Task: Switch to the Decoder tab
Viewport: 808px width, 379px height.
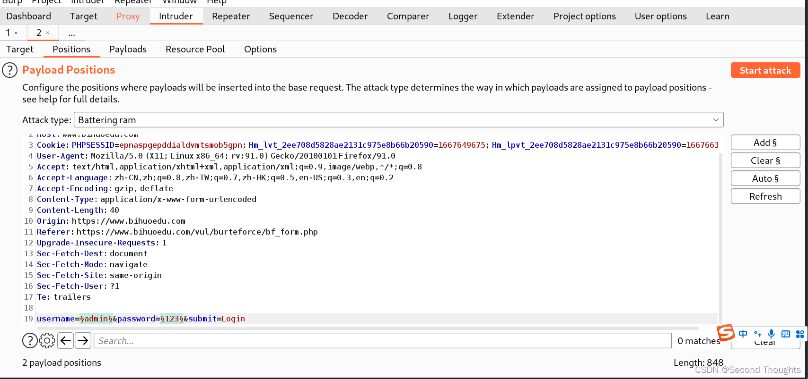Action: [350, 16]
